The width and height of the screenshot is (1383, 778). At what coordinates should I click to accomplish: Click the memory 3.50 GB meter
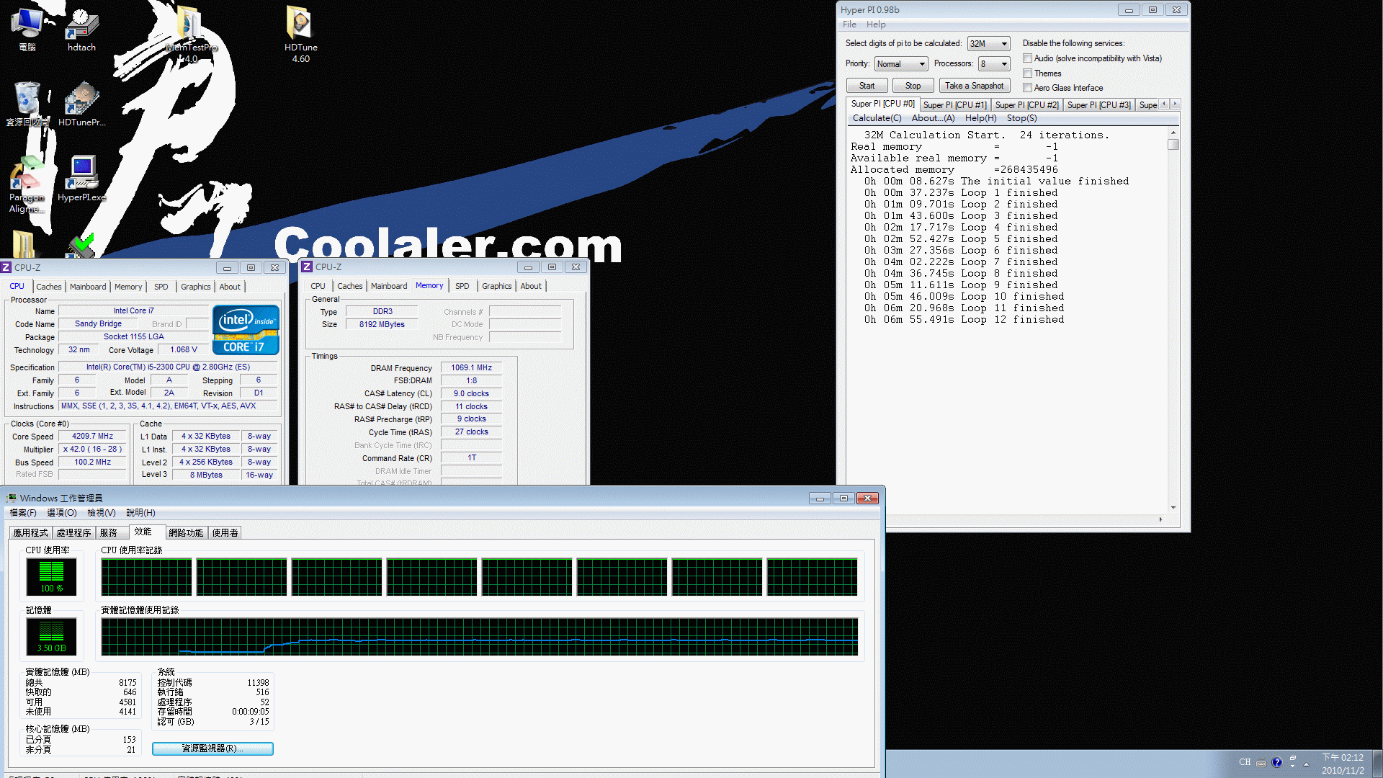point(51,636)
